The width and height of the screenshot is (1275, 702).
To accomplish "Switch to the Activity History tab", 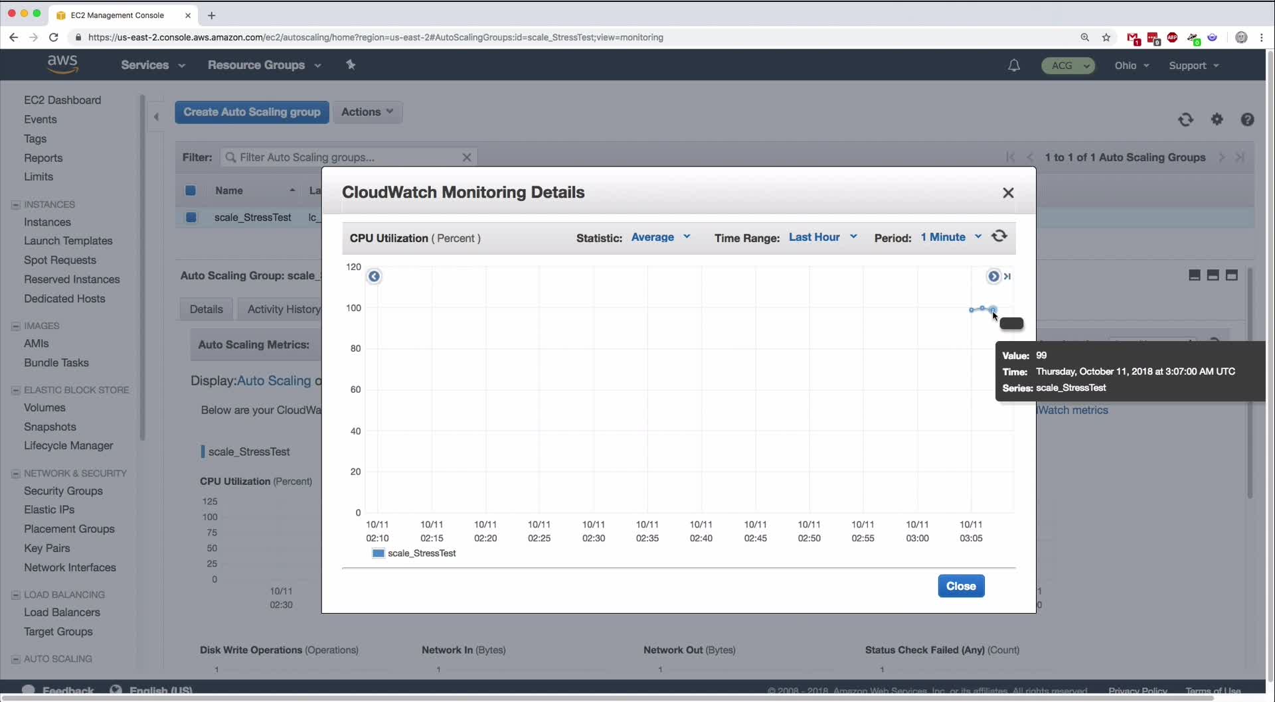I will point(284,309).
